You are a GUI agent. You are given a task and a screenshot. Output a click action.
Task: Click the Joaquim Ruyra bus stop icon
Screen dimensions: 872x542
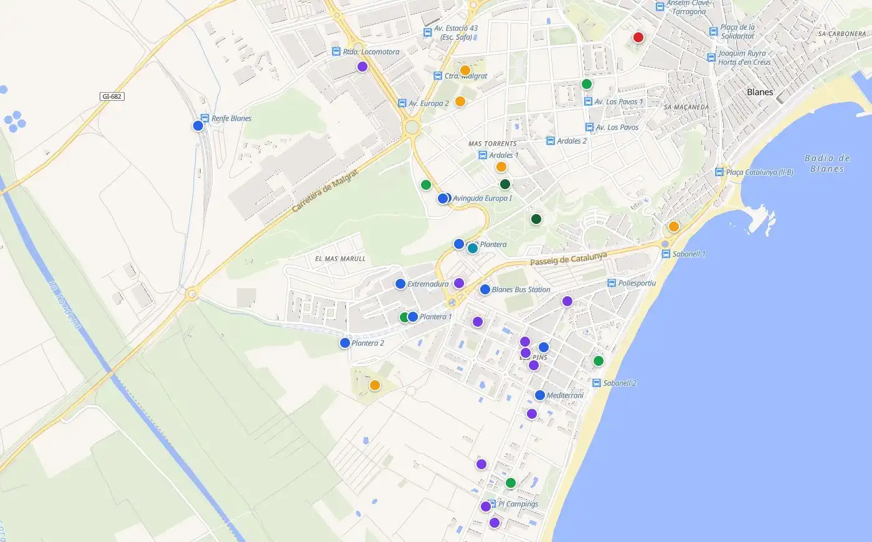711,57
